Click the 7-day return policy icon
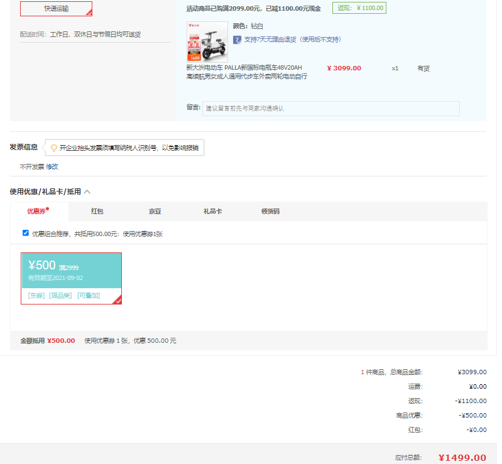This screenshot has width=502, height=464. 237,40
